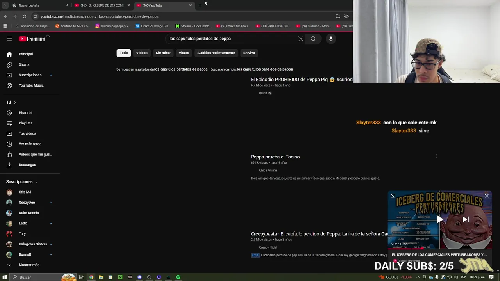
Task: Switch to EL ICEBERG DE LOS COM tab
Action: tap(102, 5)
